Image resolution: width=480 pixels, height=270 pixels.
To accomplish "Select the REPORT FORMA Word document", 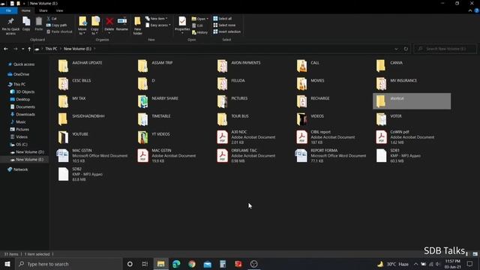I will pyautogui.click(x=331, y=155).
